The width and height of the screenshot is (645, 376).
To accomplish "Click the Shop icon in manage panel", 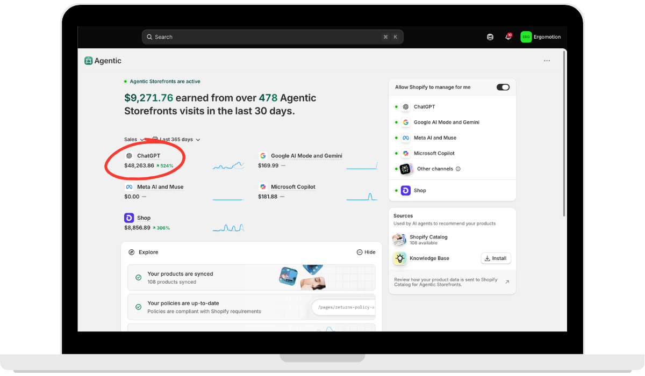I will tap(406, 191).
